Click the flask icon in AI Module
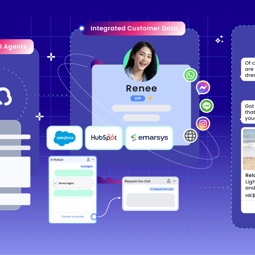The image size is (255, 255). [88, 160]
